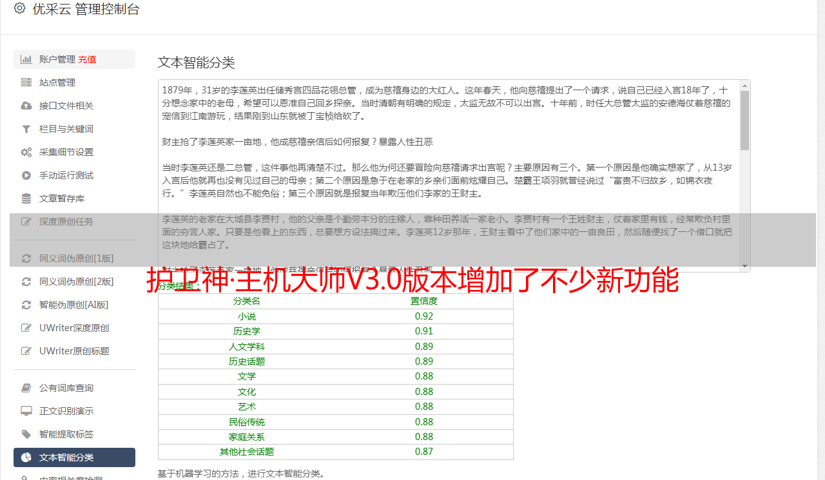This screenshot has width=825, height=480.
Task: Click the tag icon for 智能提取标签
Action: coord(26,434)
